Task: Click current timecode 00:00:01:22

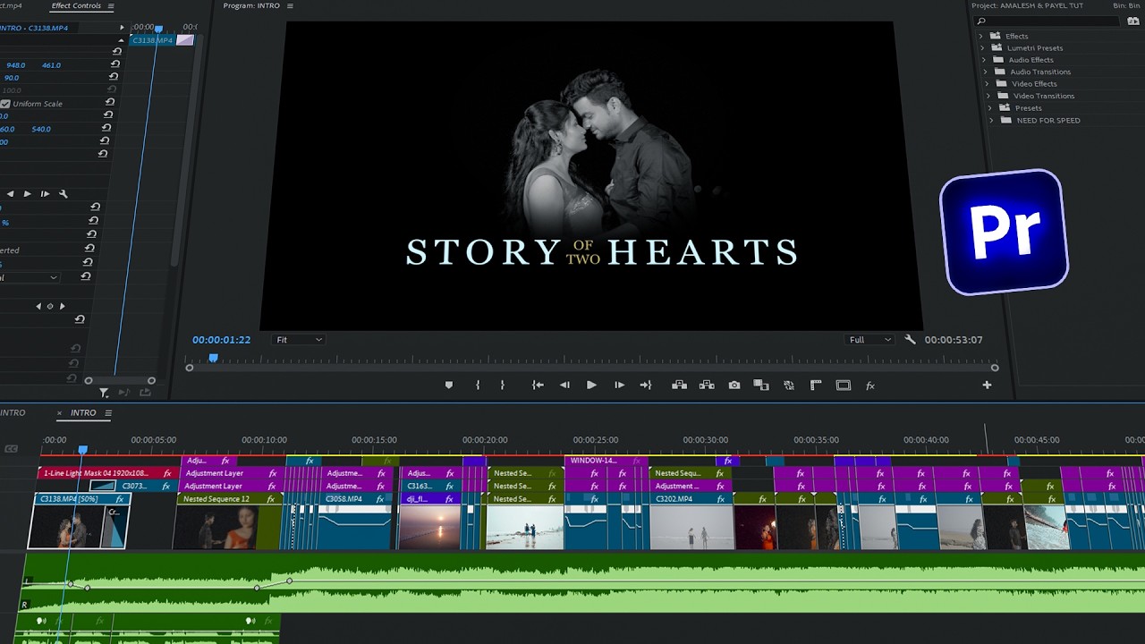Action: (x=221, y=340)
